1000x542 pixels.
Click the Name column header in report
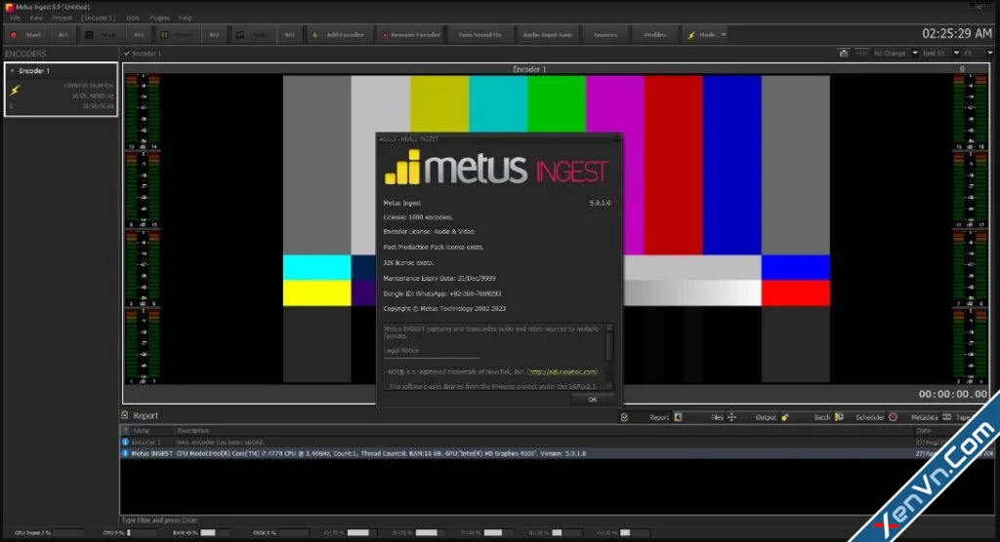151,431
